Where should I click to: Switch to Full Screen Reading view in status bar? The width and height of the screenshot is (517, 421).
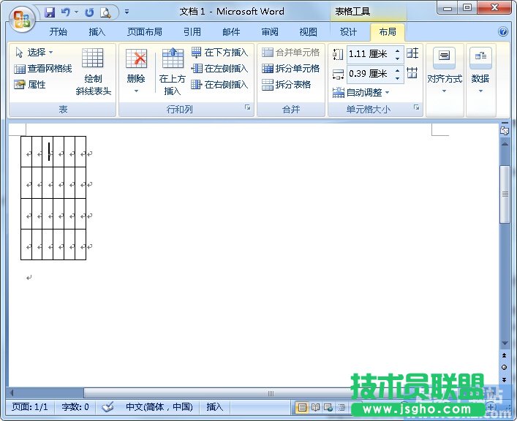316,407
